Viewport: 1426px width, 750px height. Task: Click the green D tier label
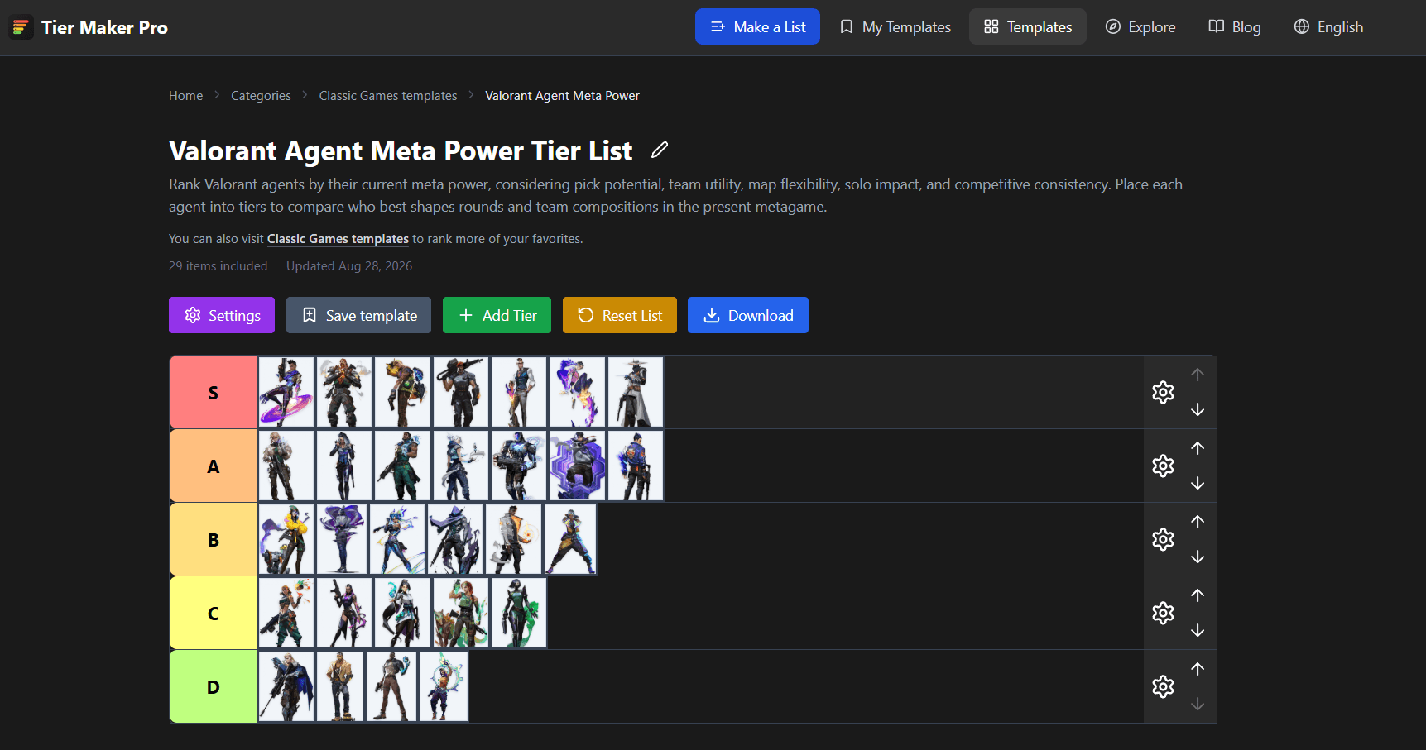pos(214,686)
